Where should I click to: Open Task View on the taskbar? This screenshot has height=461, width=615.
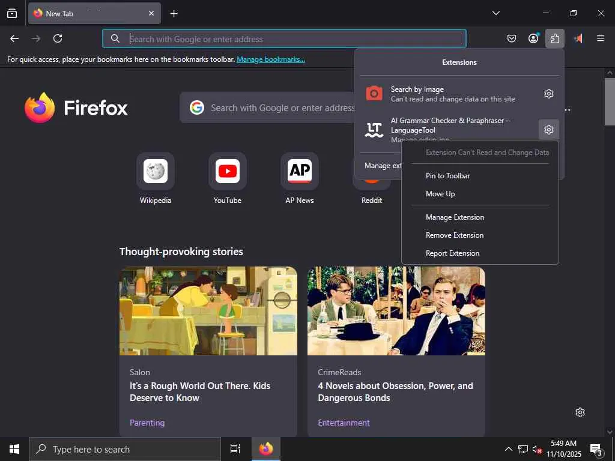pyautogui.click(x=235, y=449)
